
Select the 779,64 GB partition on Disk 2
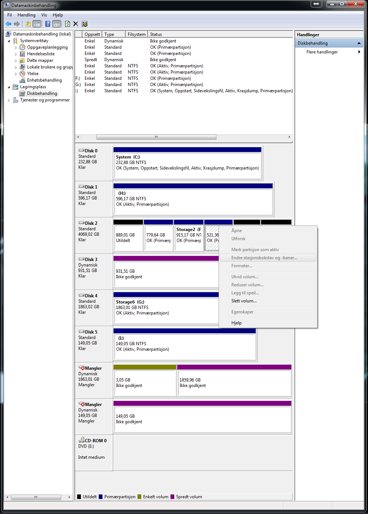(159, 235)
